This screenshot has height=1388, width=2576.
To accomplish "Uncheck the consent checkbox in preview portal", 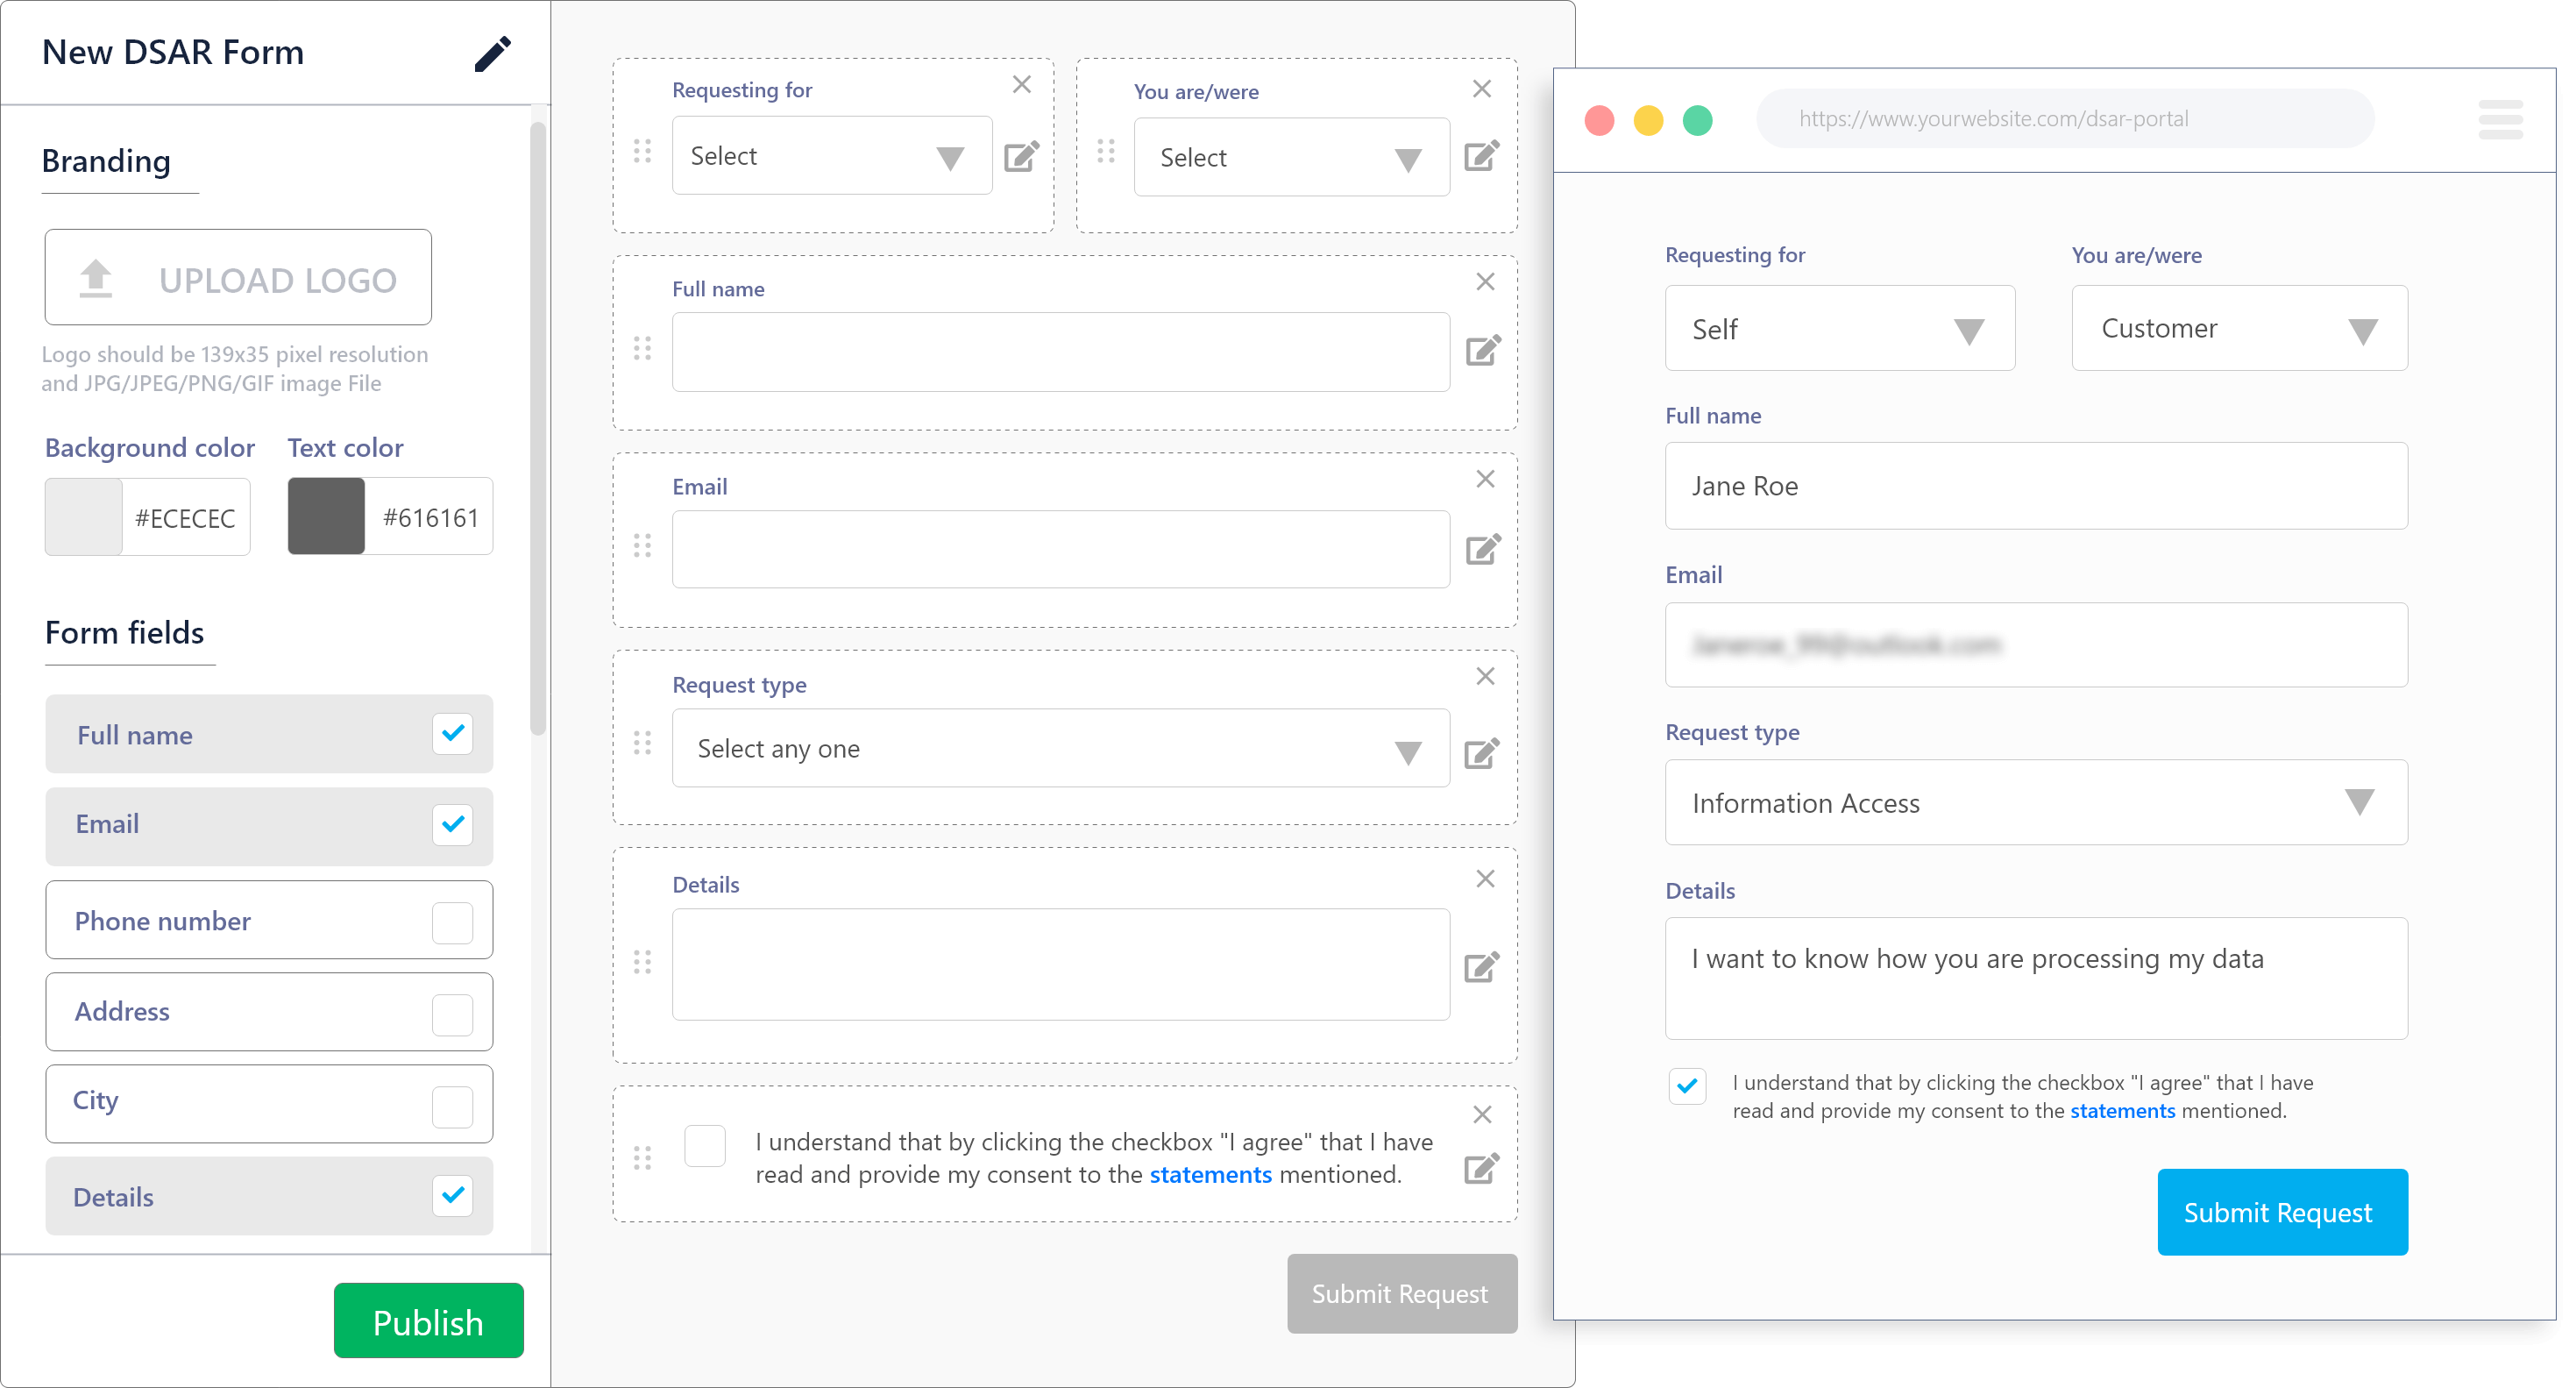I will tap(1687, 1085).
